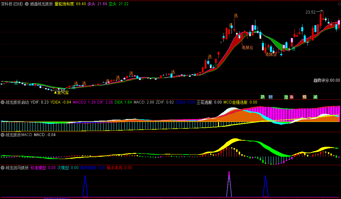This screenshot has height=199, width=341.
Task: Click the red 涨 info marker icon
Action: point(291,97)
